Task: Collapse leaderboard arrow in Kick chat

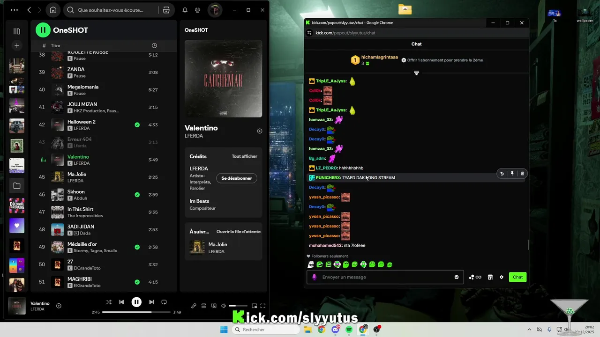Action: (416, 73)
